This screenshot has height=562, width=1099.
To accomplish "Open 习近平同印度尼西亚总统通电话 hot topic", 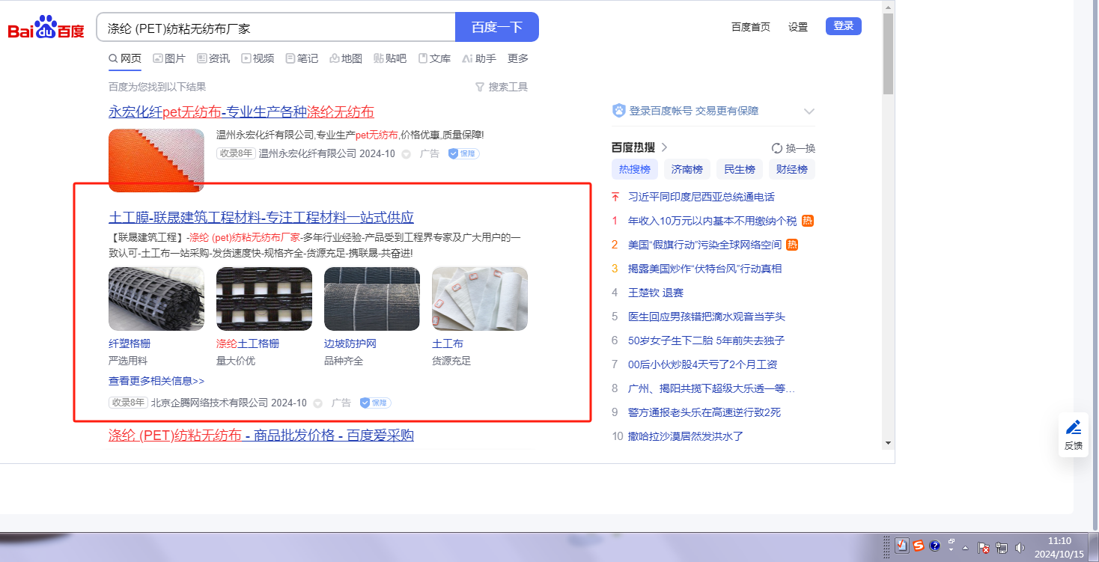I will (701, 197).
